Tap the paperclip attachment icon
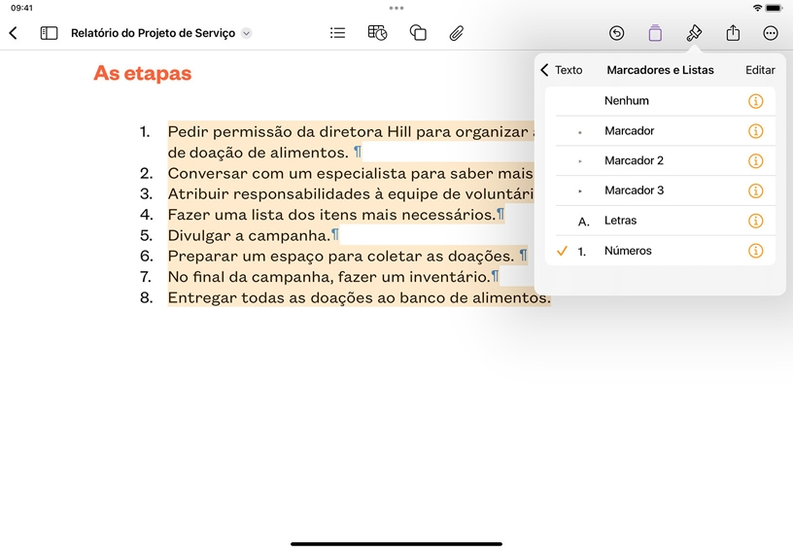793x551 pixels. click(457, 33)
